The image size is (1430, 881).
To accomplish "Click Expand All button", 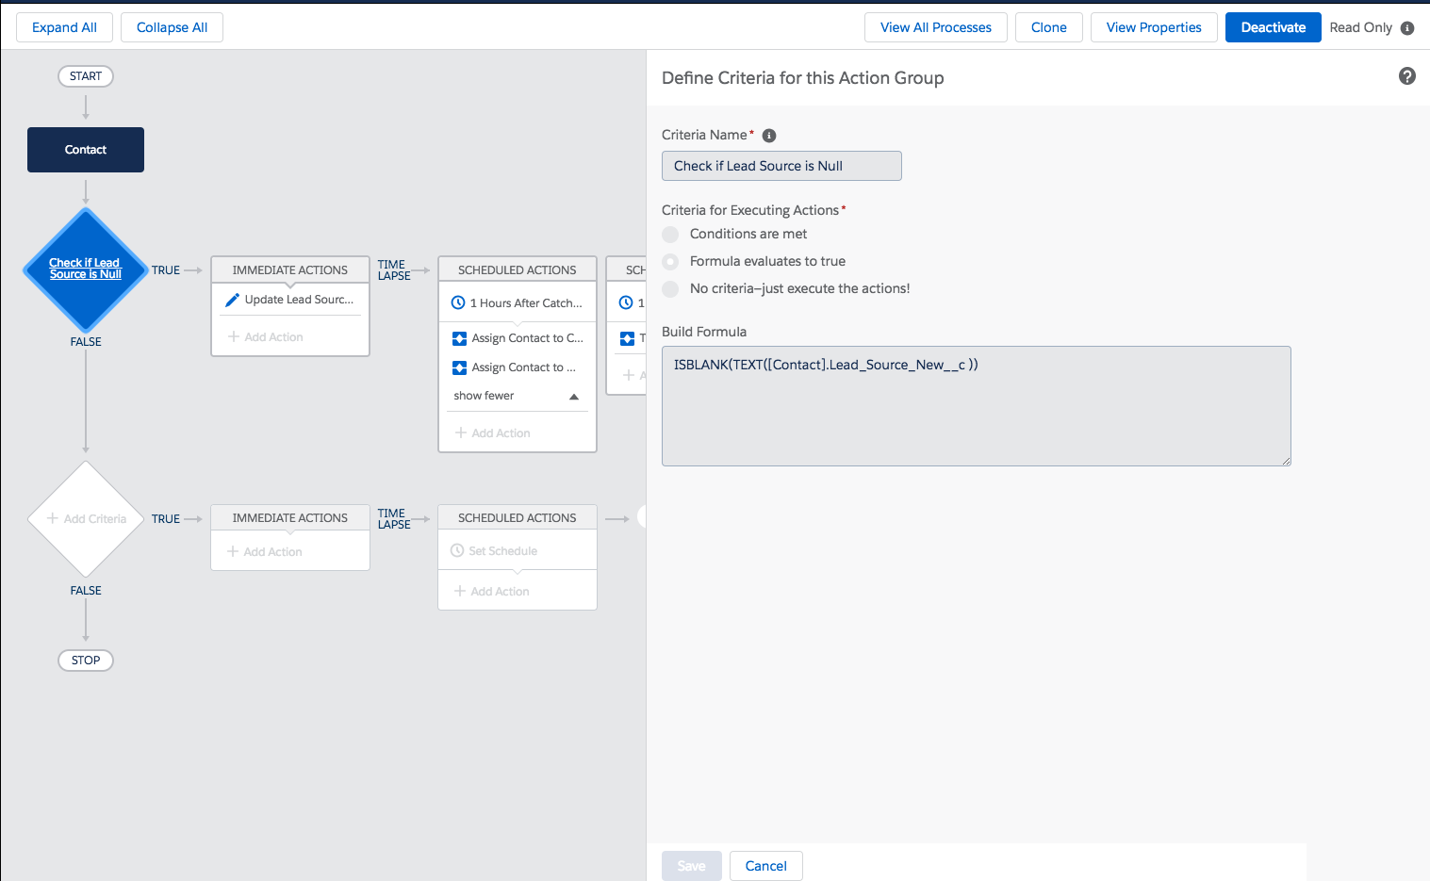I will [64, 27].
